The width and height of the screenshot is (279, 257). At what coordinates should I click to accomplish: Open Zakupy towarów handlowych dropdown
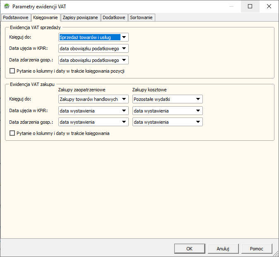point(124,99)
